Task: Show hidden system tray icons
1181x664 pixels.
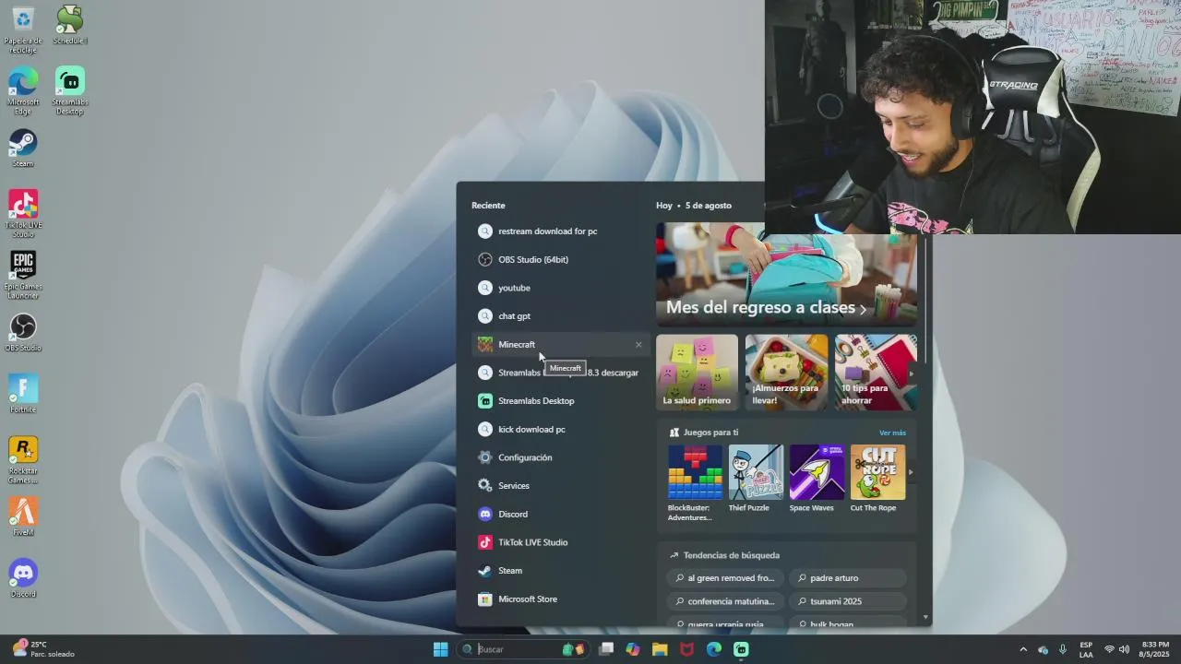Action: [x=1022, y=649]
